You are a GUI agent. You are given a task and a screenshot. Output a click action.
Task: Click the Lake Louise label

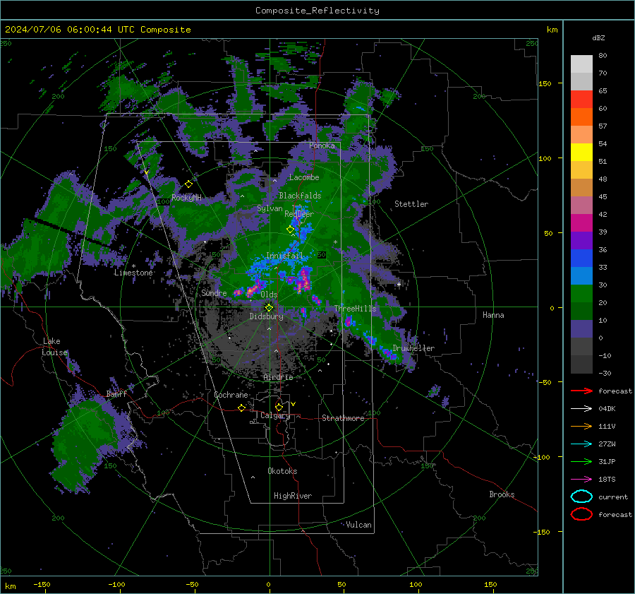[54, 347]
